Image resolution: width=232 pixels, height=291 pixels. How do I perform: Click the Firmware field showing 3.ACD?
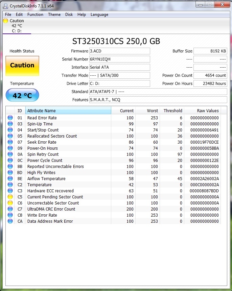(x=120, y=51)
